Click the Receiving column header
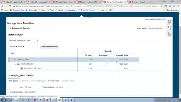181x102 pixels. pos(103,55)
